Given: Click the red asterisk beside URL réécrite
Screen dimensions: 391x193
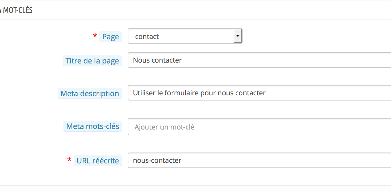Looking at the screenshot, I should coord(69,160).
